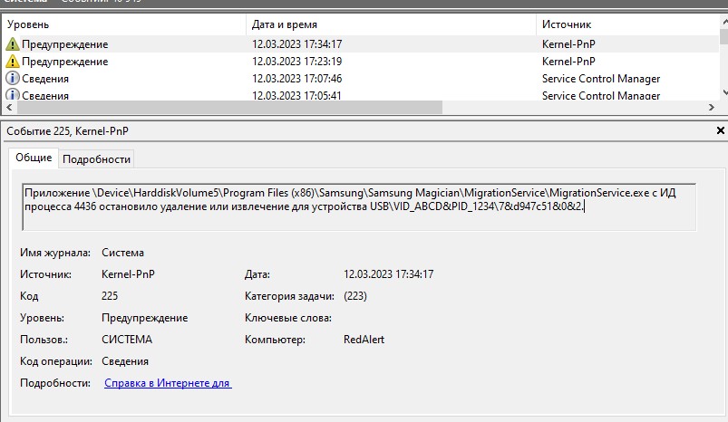Screen dimensions: 728x422
Task: Click date cell 12.03.2023 17:23:19
Action: click(297, 62)
